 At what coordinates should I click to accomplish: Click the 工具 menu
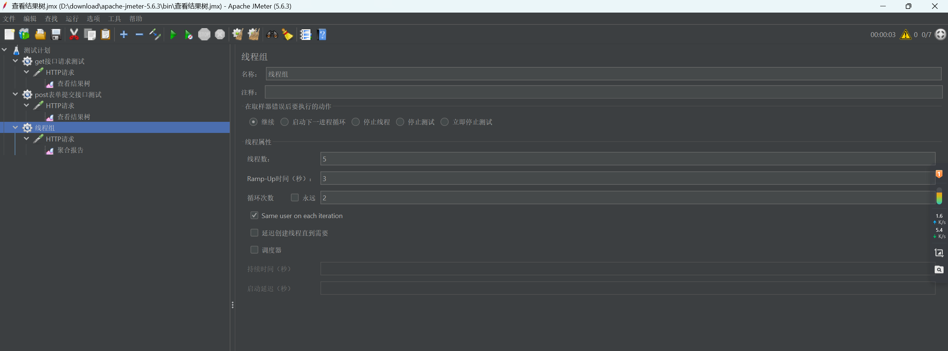(114, 19)
